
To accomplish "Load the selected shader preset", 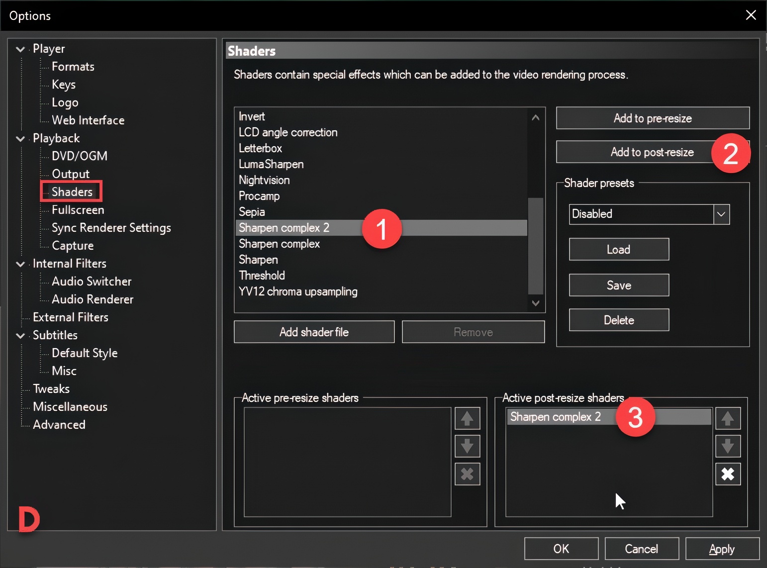I will 619,250.
